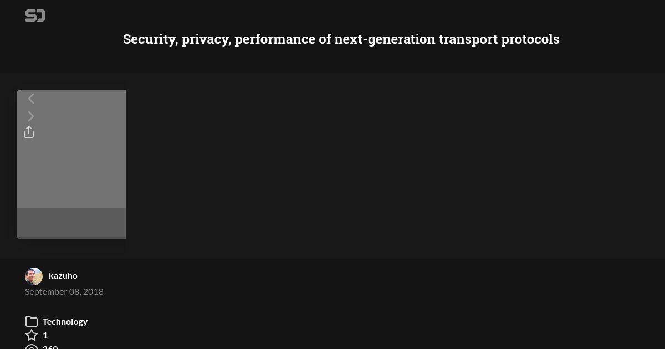Go to previous slide with left chevron

(31, 99)
